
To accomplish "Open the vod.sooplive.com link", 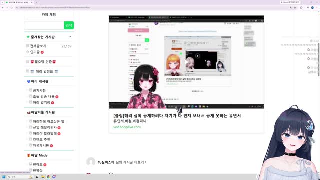I will click(127, 127).
